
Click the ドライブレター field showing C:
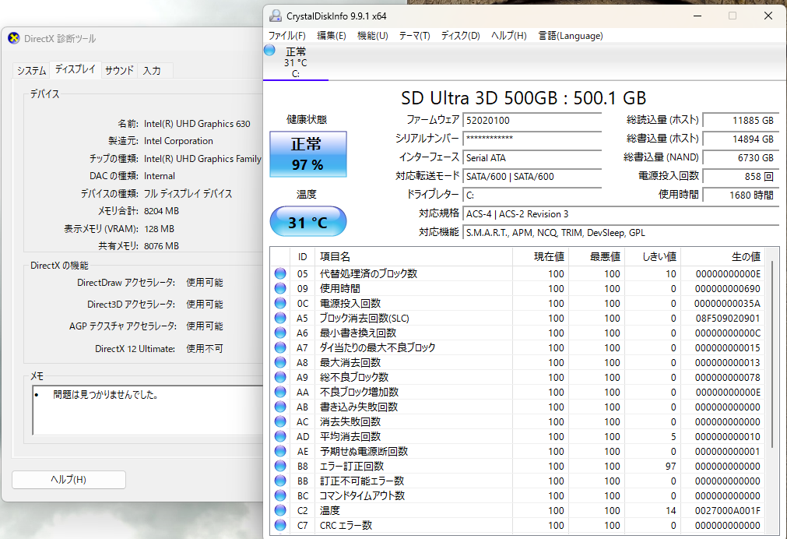tap(532, 195)
